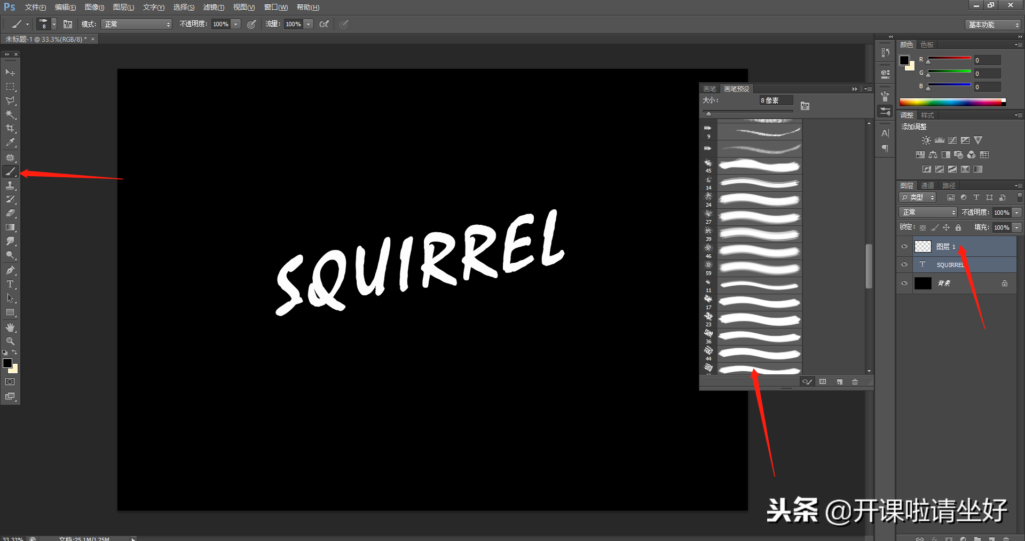Select the Path Selection tool
Image resolution: width=1025 pixels, height=541 pixels.
click(x=10, y=298)
